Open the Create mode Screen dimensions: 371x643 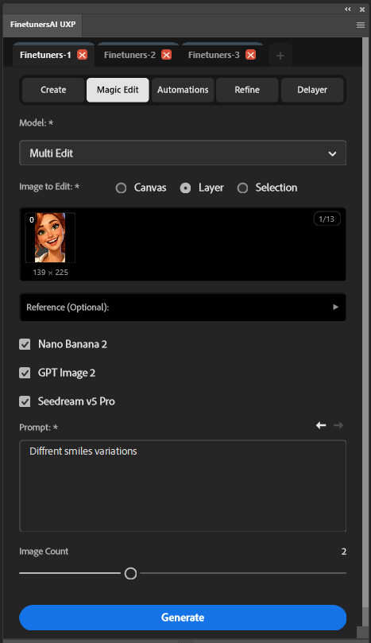pyautogui.click(x=53, y=90)
